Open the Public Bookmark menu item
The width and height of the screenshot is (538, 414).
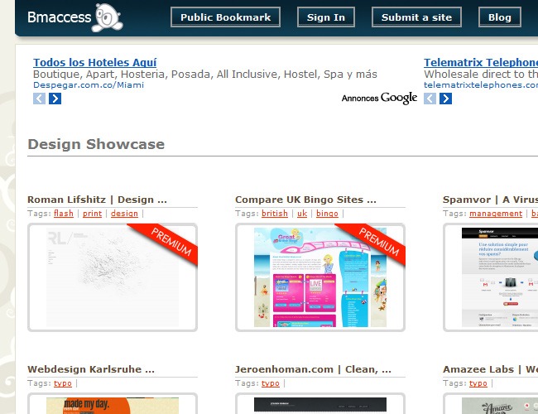(x=225, y=17)
